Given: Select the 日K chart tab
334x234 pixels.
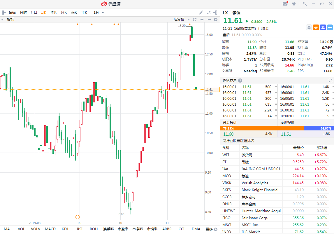Looking at the screenshot, I should point(43,13).
